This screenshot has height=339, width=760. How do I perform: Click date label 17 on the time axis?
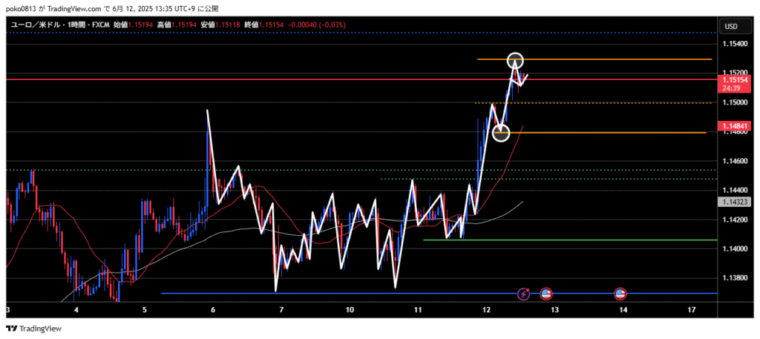pyautogui.click(x=691, y=309)
